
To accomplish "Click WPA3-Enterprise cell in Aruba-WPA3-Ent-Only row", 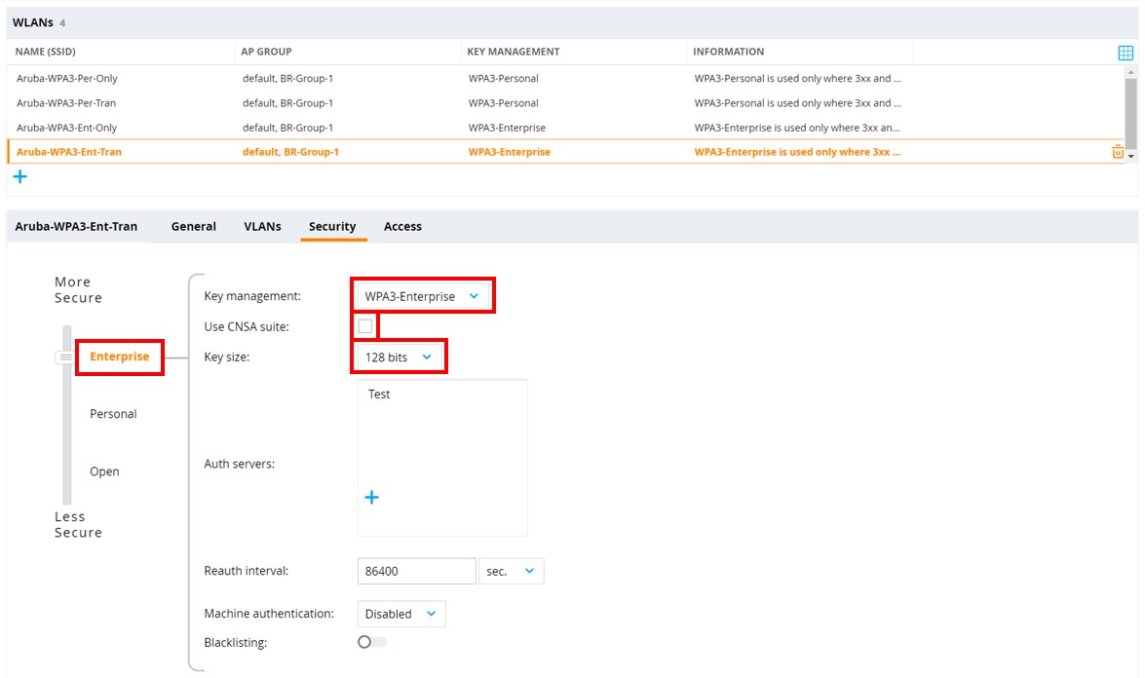I will (507, 128).
